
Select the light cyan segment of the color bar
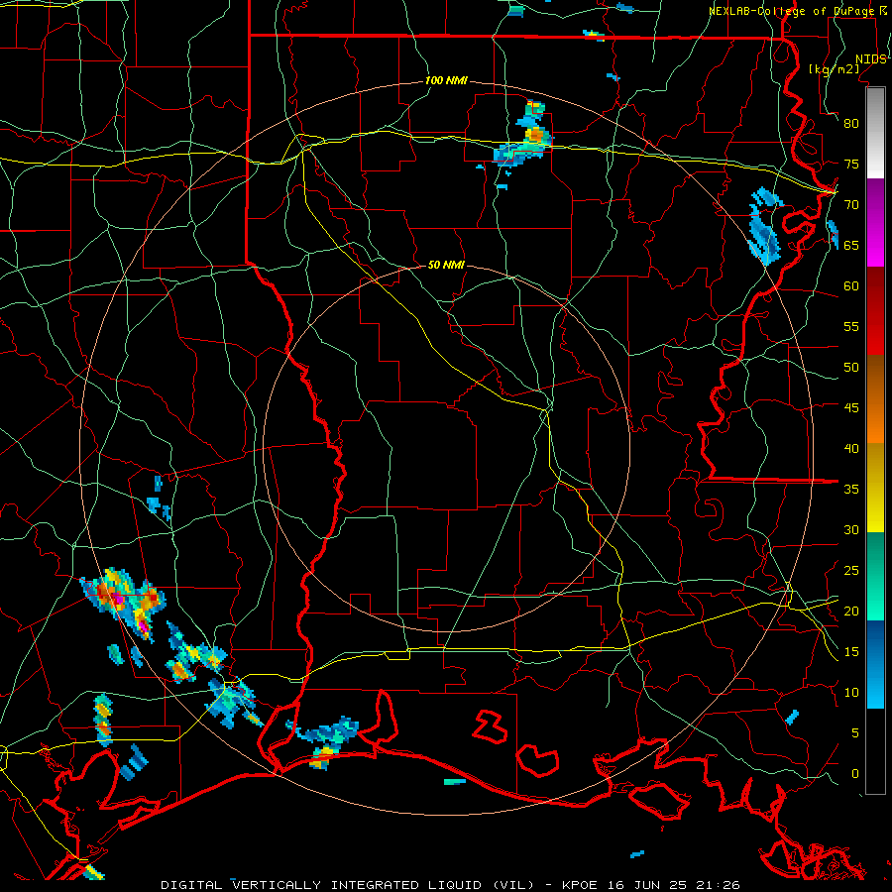[875, 687]
